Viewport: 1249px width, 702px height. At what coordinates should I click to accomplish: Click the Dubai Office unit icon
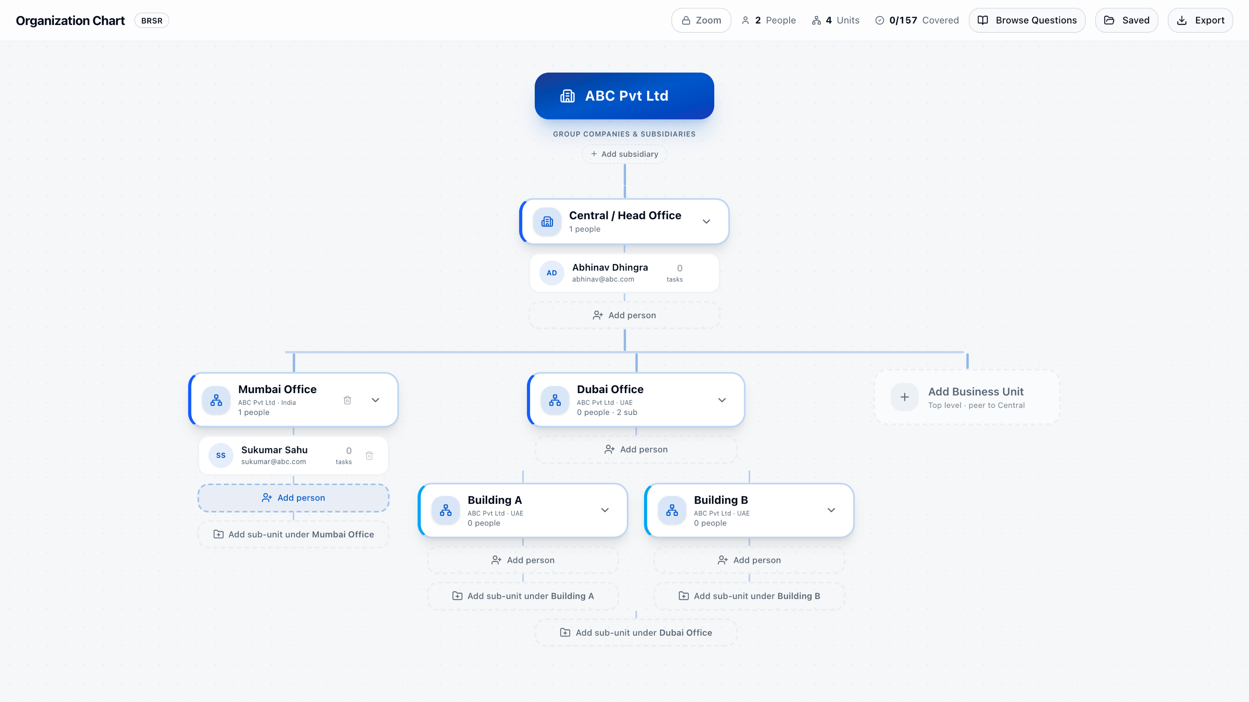554,400
